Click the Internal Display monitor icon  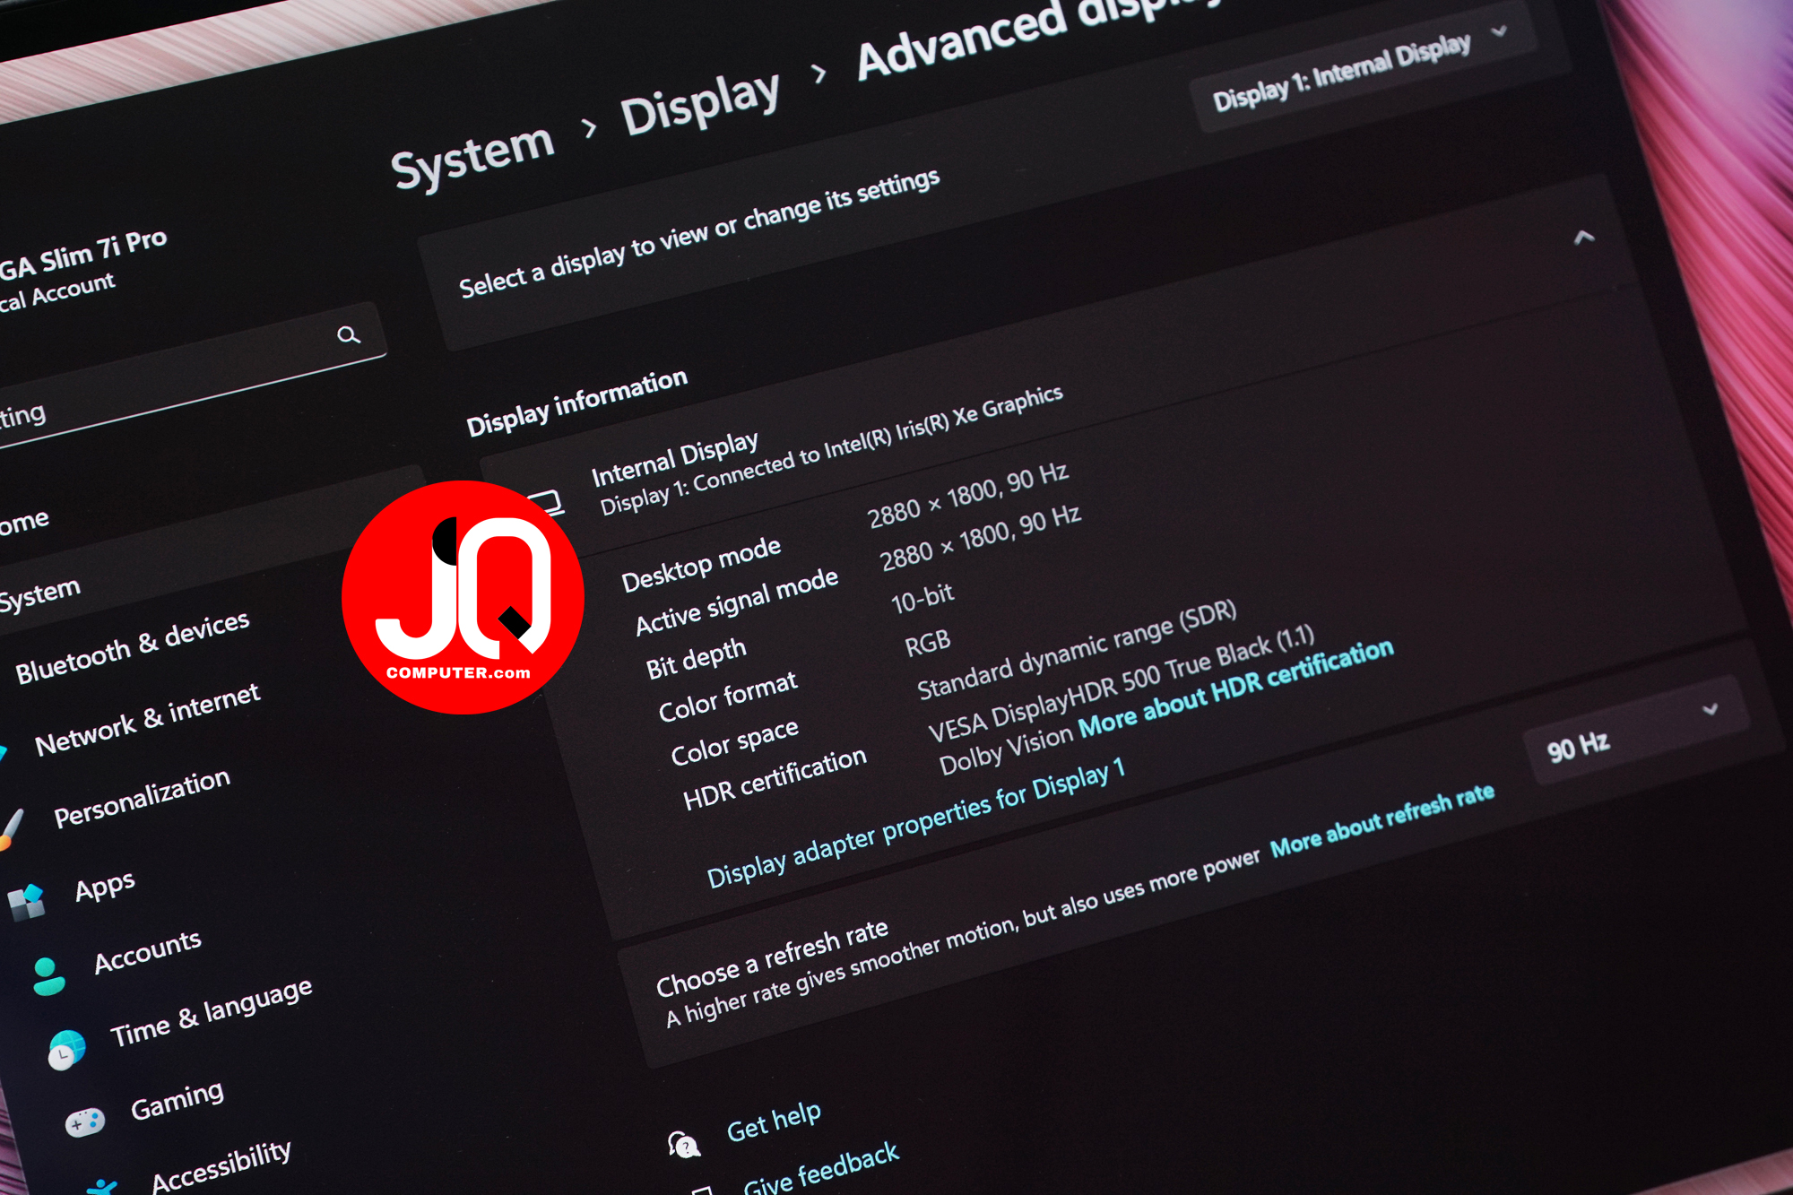(545, 502)
